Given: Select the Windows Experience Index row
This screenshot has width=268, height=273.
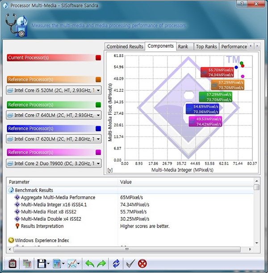Looking at the screenshot, I should (x=130, y=240).
